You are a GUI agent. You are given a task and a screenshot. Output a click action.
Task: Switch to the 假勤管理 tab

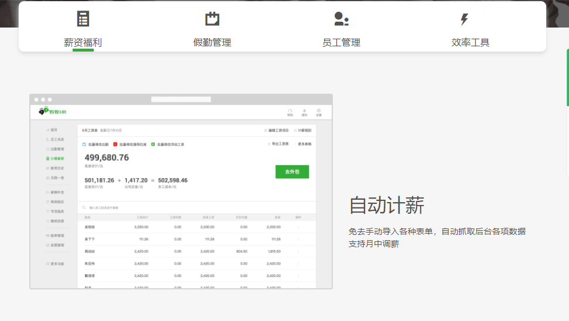212,42
